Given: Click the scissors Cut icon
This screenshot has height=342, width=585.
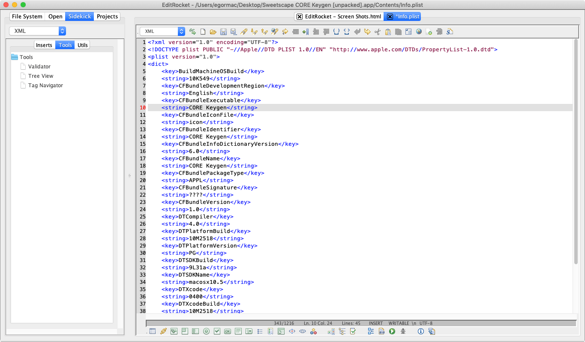Looking at the screenshot, I should [x=377, y=32].
